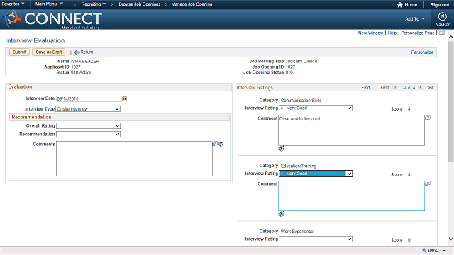Open the zoom level 100% dropdown arrow
The height and width of the screenshot is (255, 454).
[x=445, y=251]
